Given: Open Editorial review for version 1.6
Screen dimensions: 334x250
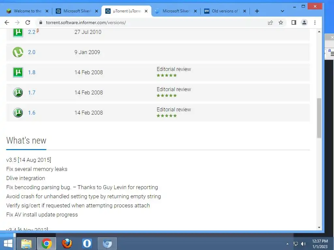Looking at the screenshot, I should [174, 109].
